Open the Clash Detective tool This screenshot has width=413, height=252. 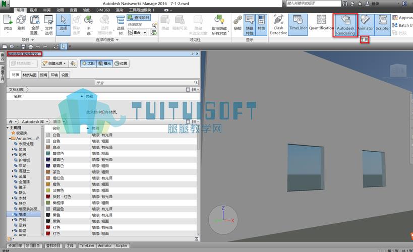[278, 23]
